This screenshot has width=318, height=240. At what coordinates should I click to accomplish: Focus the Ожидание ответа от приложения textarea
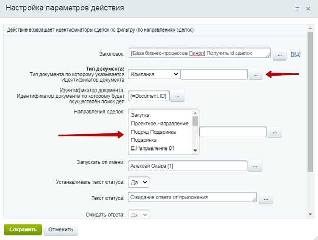192,197
